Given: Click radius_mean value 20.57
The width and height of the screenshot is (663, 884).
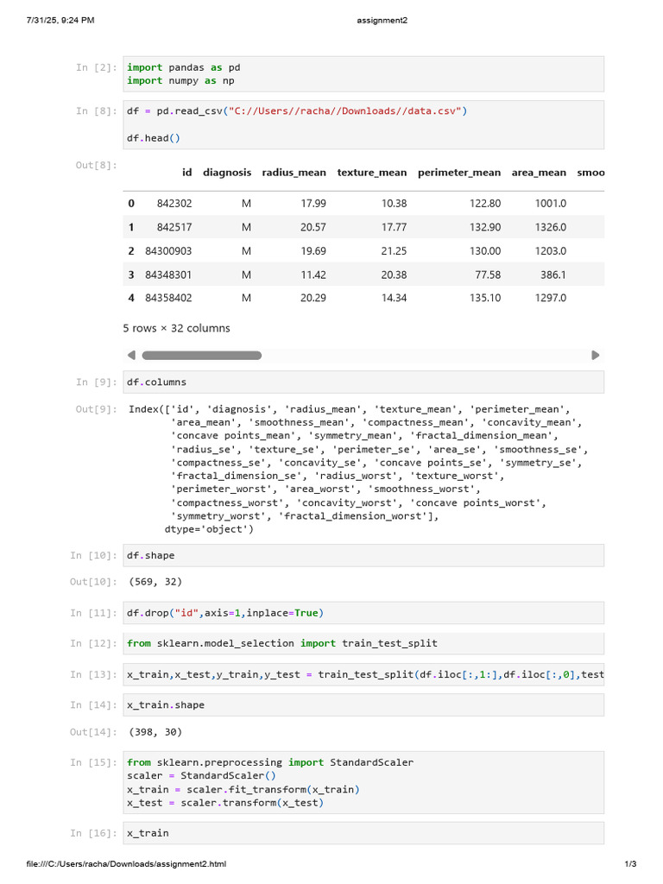Looking at the screenshot, I should pos(313,227).
